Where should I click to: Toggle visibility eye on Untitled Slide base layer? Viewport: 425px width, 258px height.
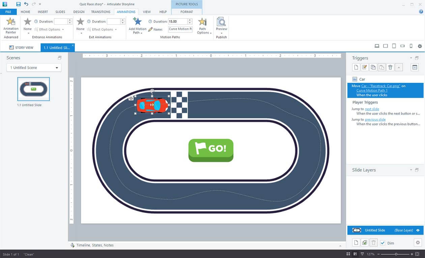point(418,230)
